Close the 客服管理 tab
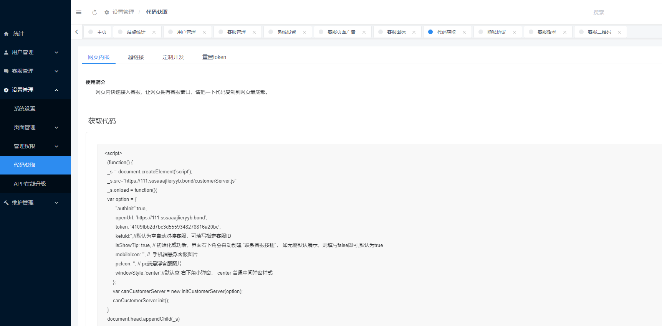The height and width of the screenshot is (326, 662). pyautogui.click(x=254, y=32)
